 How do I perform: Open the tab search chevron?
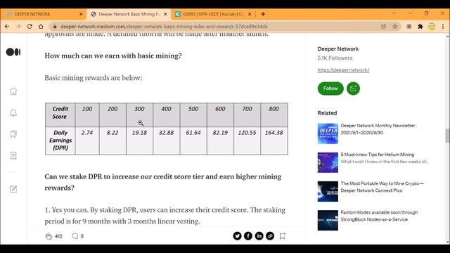tap(394, 13)
